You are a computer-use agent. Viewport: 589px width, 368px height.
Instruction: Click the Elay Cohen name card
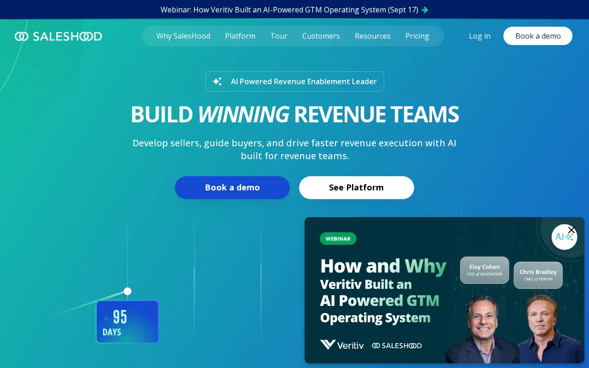coord(485,270)
